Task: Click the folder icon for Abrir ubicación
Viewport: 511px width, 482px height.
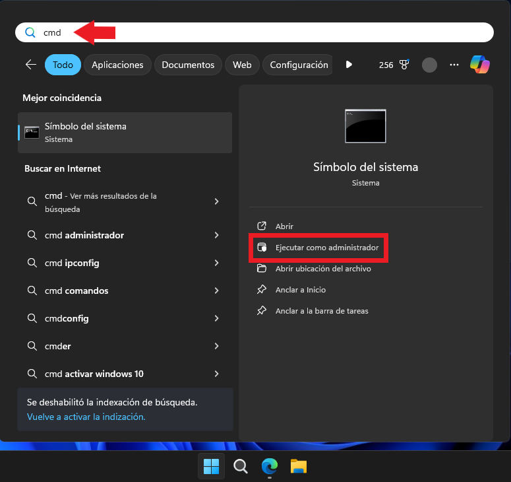Action: point(262,269)
